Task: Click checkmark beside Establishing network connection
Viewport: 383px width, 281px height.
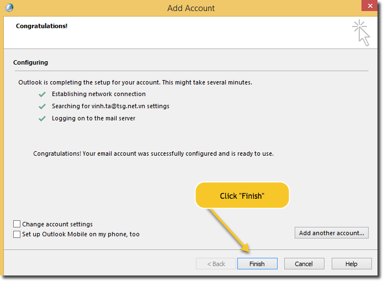Action: coord(42,94)
